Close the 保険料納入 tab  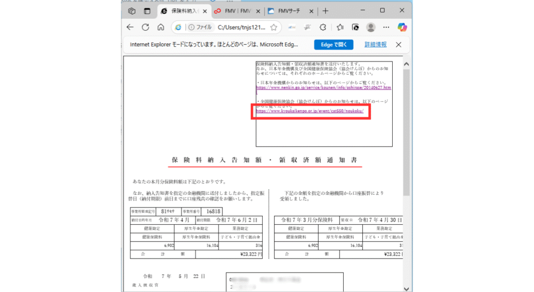pos(204,11)
